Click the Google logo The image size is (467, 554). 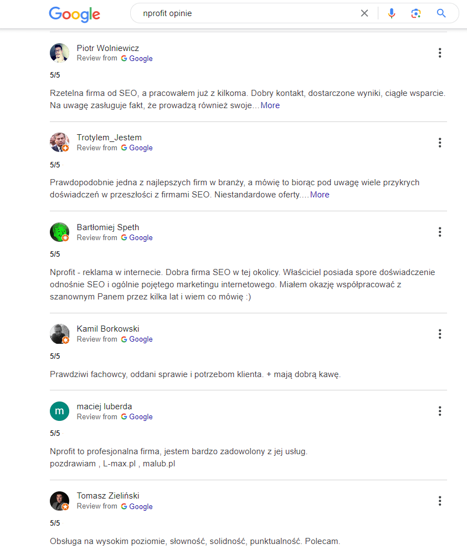click(x=74, y=14)
